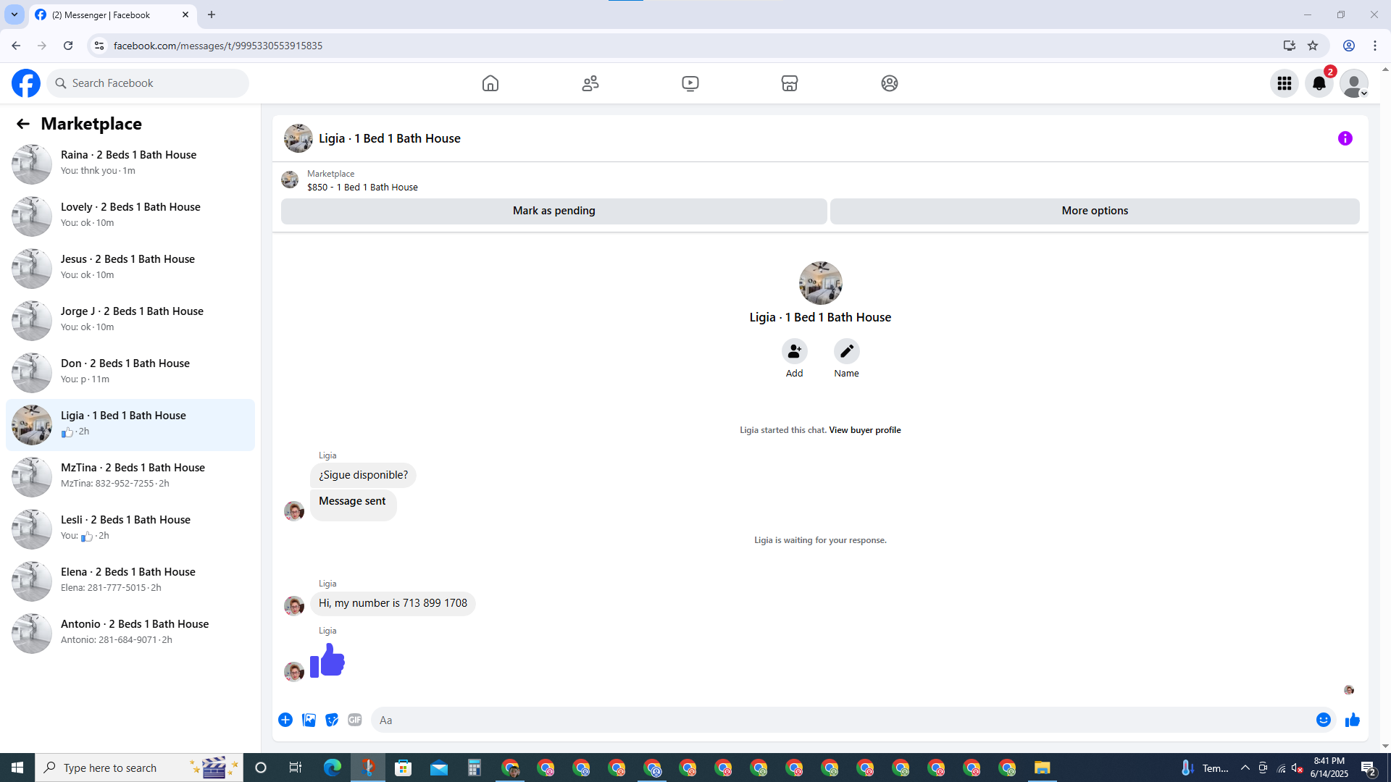
Task: Click Add people icon
Action: click(795, 351)
